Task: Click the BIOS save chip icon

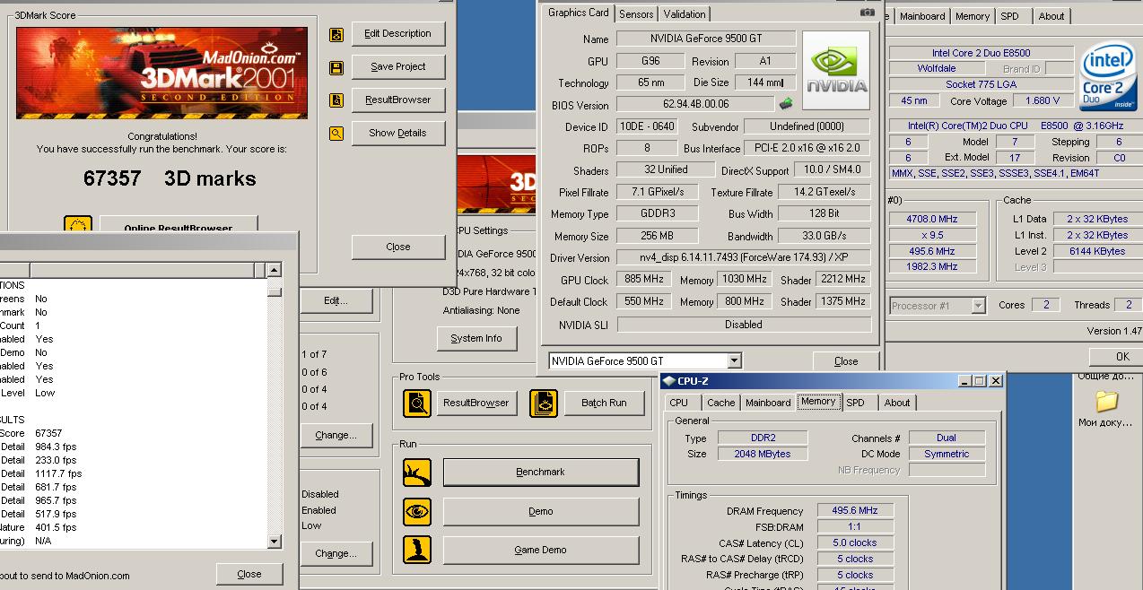Action: tap(786, 104)
